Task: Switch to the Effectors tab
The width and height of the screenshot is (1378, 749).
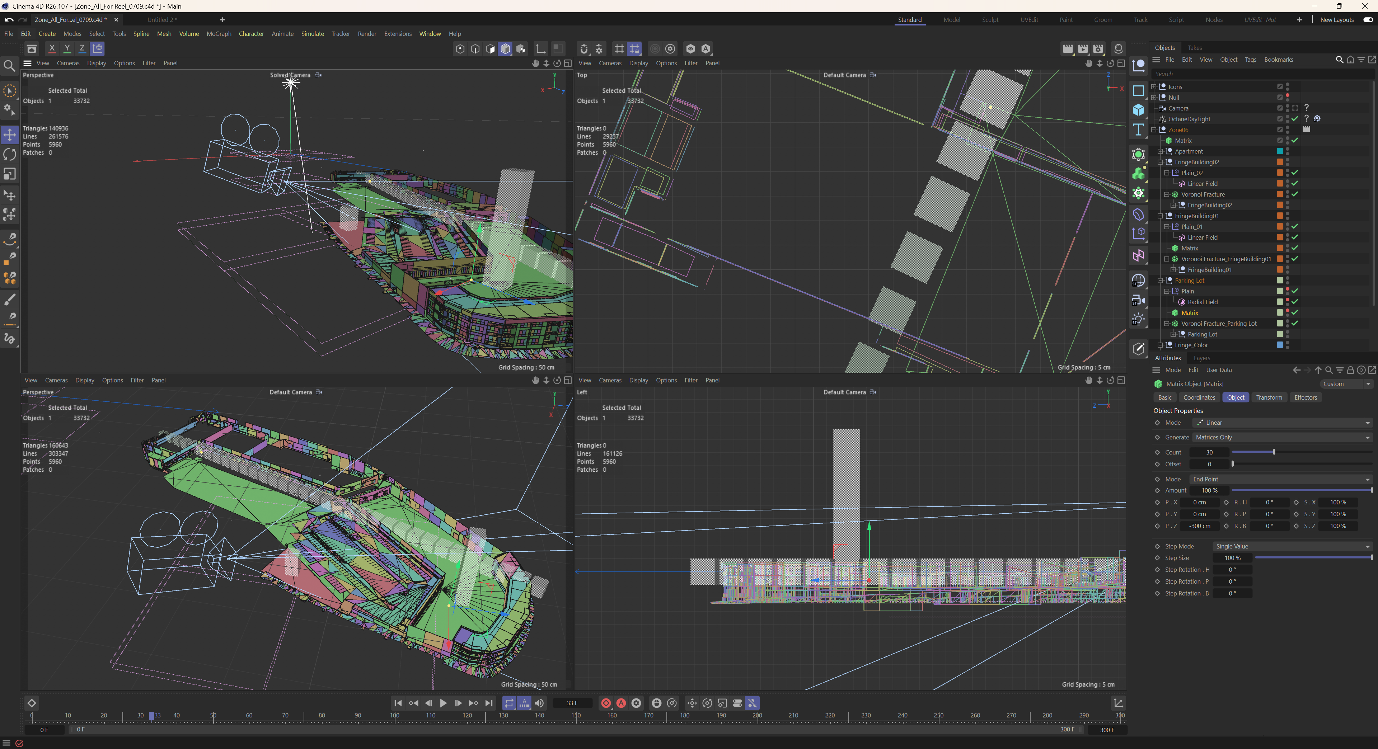Action: click(1305, 397)
